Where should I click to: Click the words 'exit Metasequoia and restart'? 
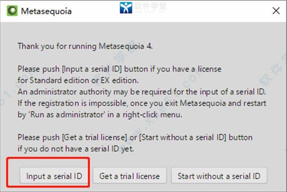pos(216,103)
